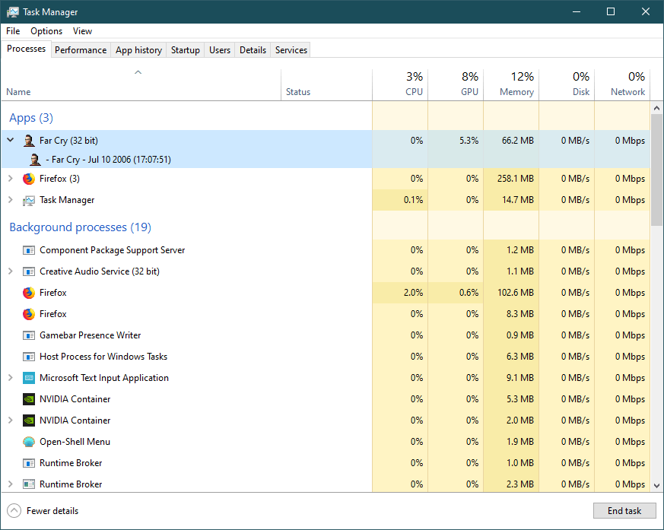Click the Firefox icon using 8.3 MB
The width and height of the screenshot is (664, 530).
pyautogui.click(x=29, y=314)
